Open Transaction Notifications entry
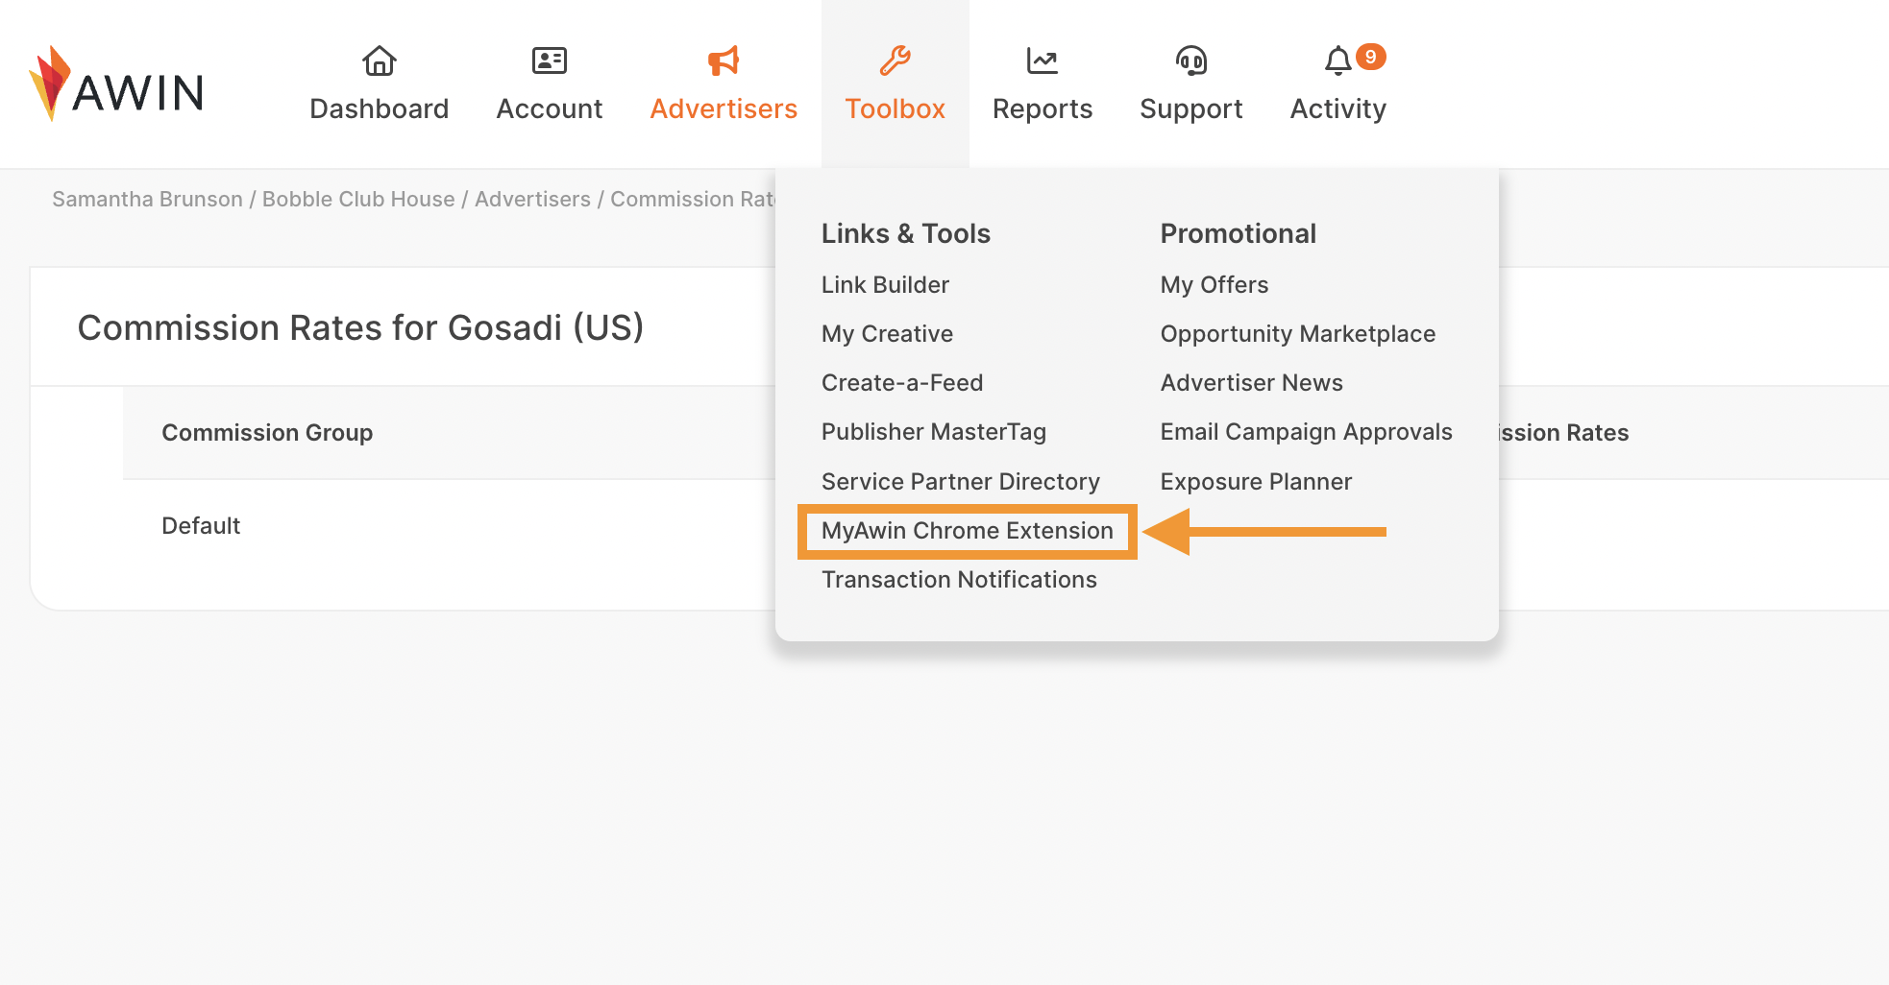Viewport: 1889px width, 985px height. [959, 579]
